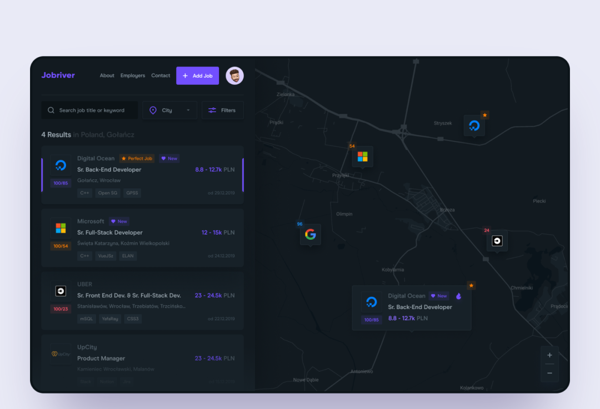Click the 100/23 score badge
Image resolution: width=600 pixels, height=409 pixels.
[x=61, y=309]
